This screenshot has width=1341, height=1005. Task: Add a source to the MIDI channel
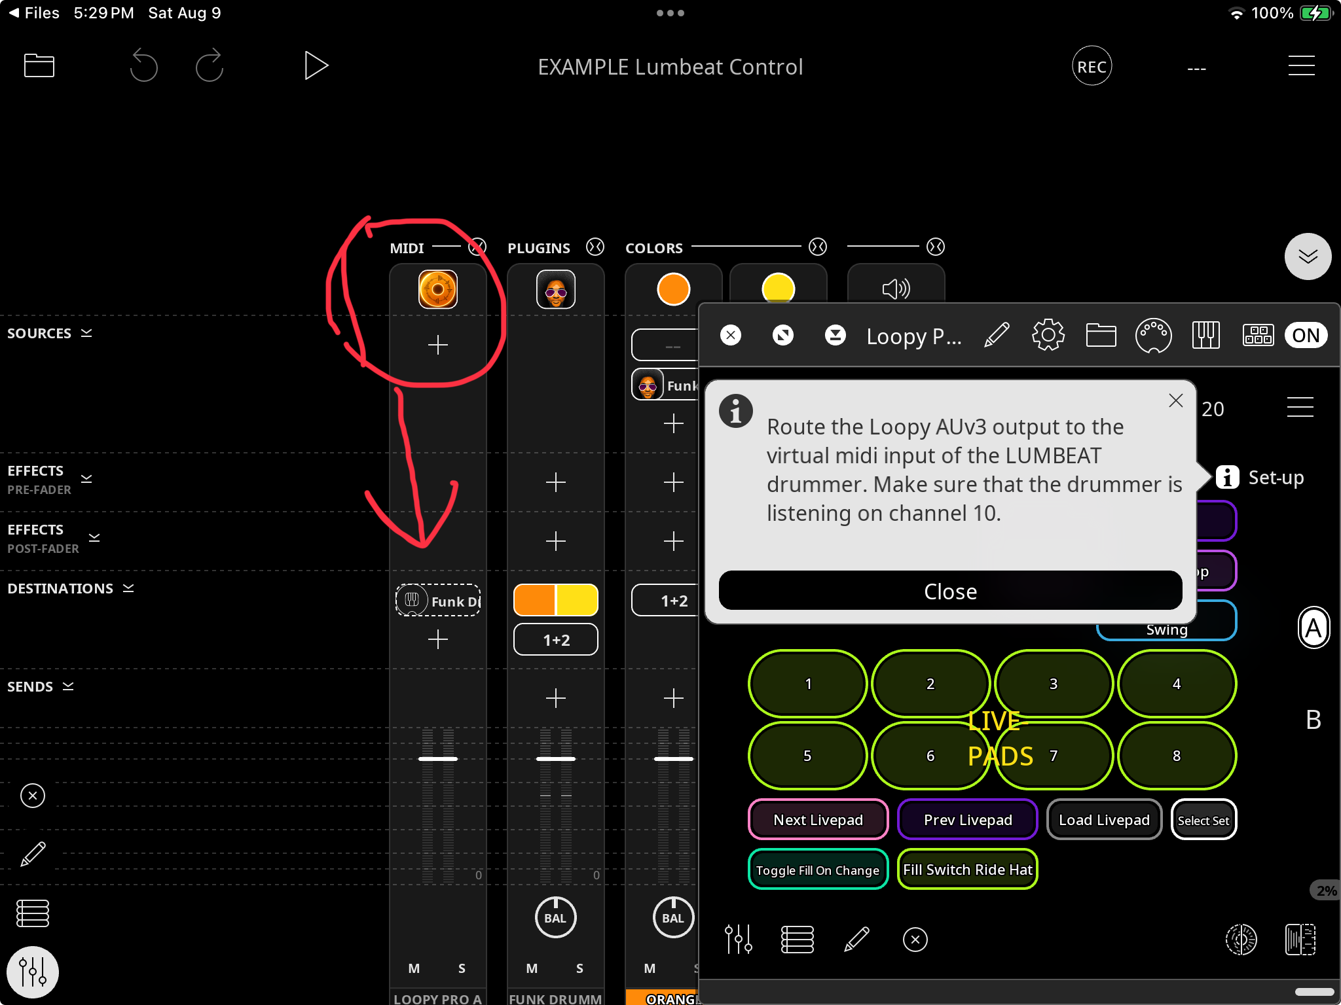(438, 345)
